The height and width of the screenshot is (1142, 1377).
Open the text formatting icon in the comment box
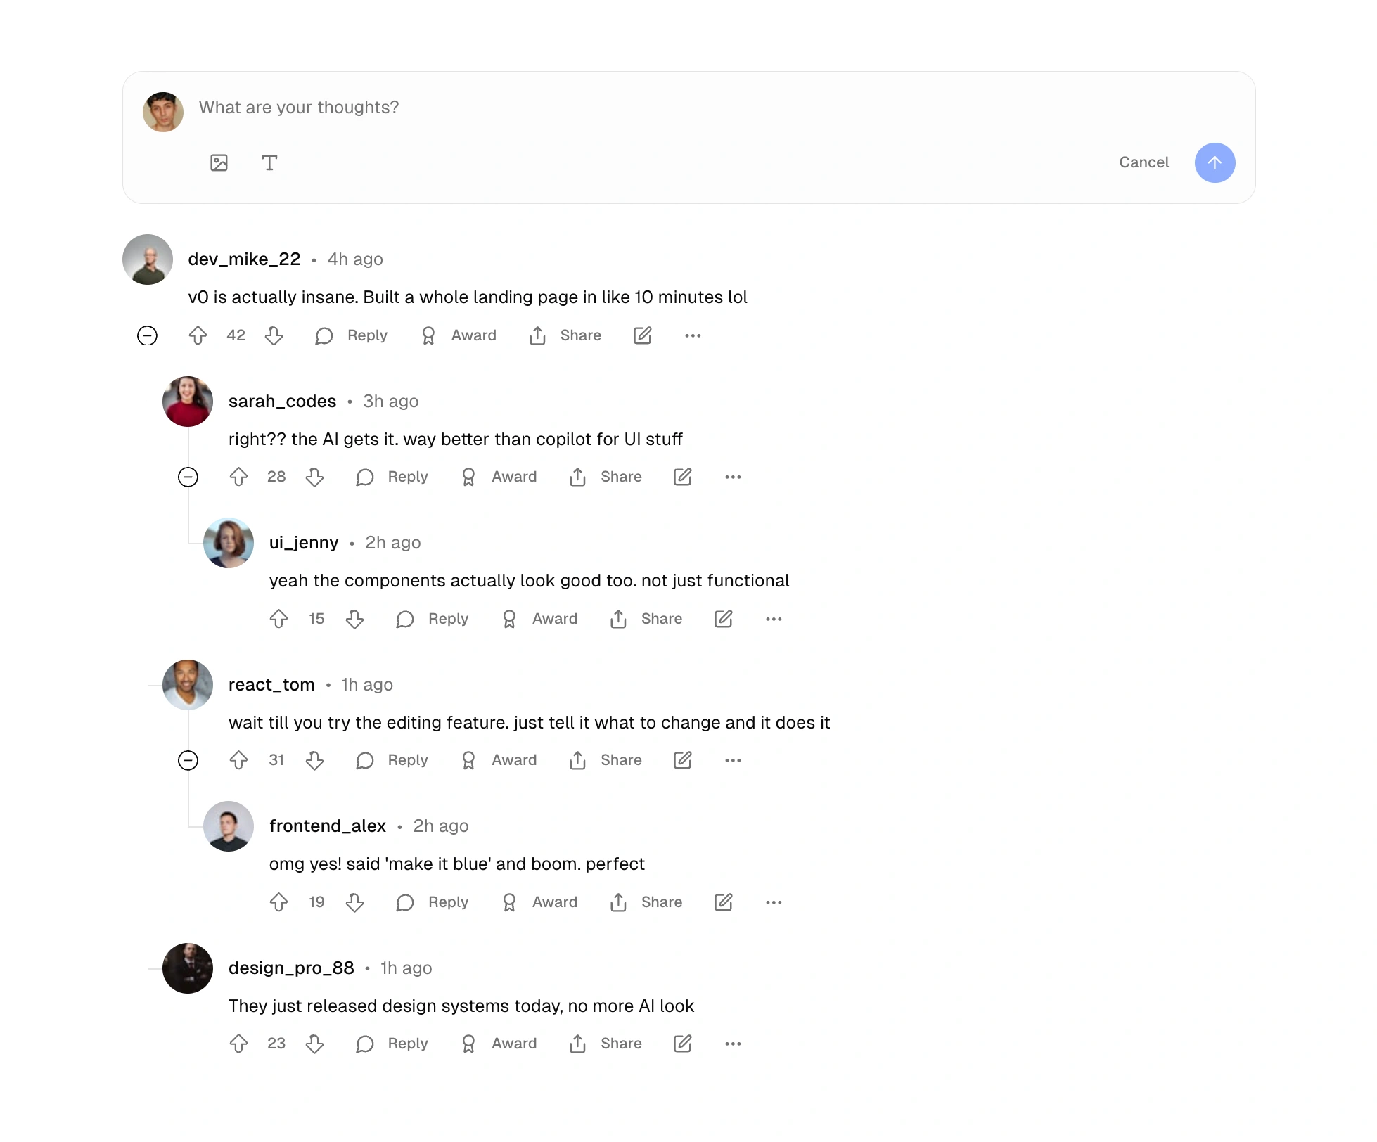click(x=269, y=163)
